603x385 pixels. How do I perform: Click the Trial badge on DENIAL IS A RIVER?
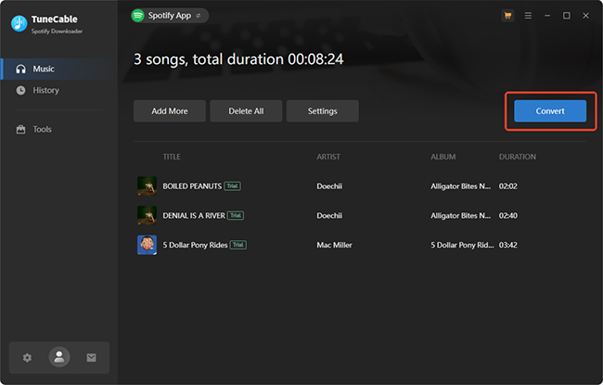pyautogui.click(x=236, y=215)
